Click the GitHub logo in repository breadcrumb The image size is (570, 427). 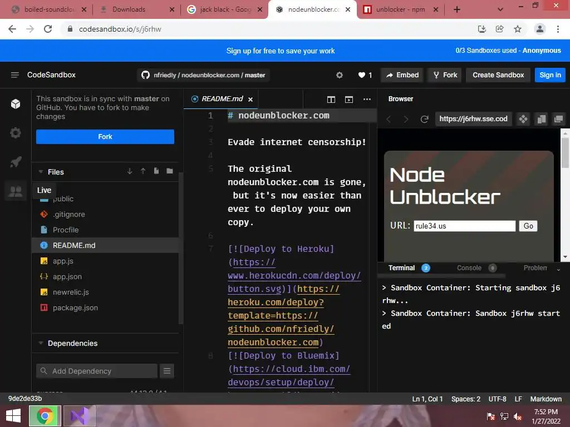145,75
